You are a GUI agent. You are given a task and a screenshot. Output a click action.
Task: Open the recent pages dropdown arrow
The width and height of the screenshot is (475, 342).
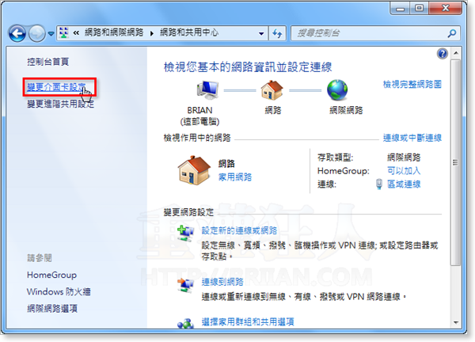(x=51, y=33)
